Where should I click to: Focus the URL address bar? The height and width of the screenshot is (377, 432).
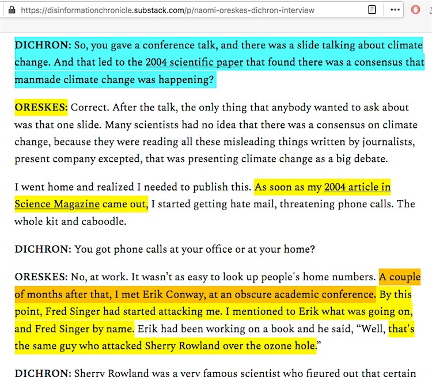[173, 10]
